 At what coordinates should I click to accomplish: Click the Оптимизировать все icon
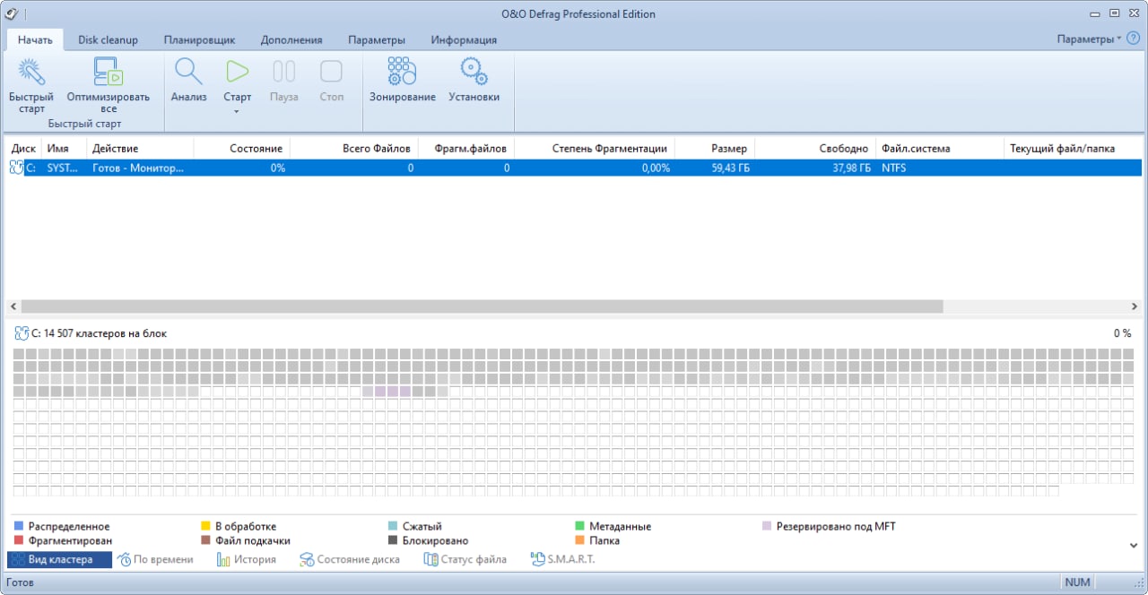click(108, 73)
